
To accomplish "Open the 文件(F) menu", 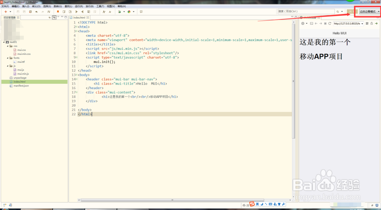I will coord(5,6).
